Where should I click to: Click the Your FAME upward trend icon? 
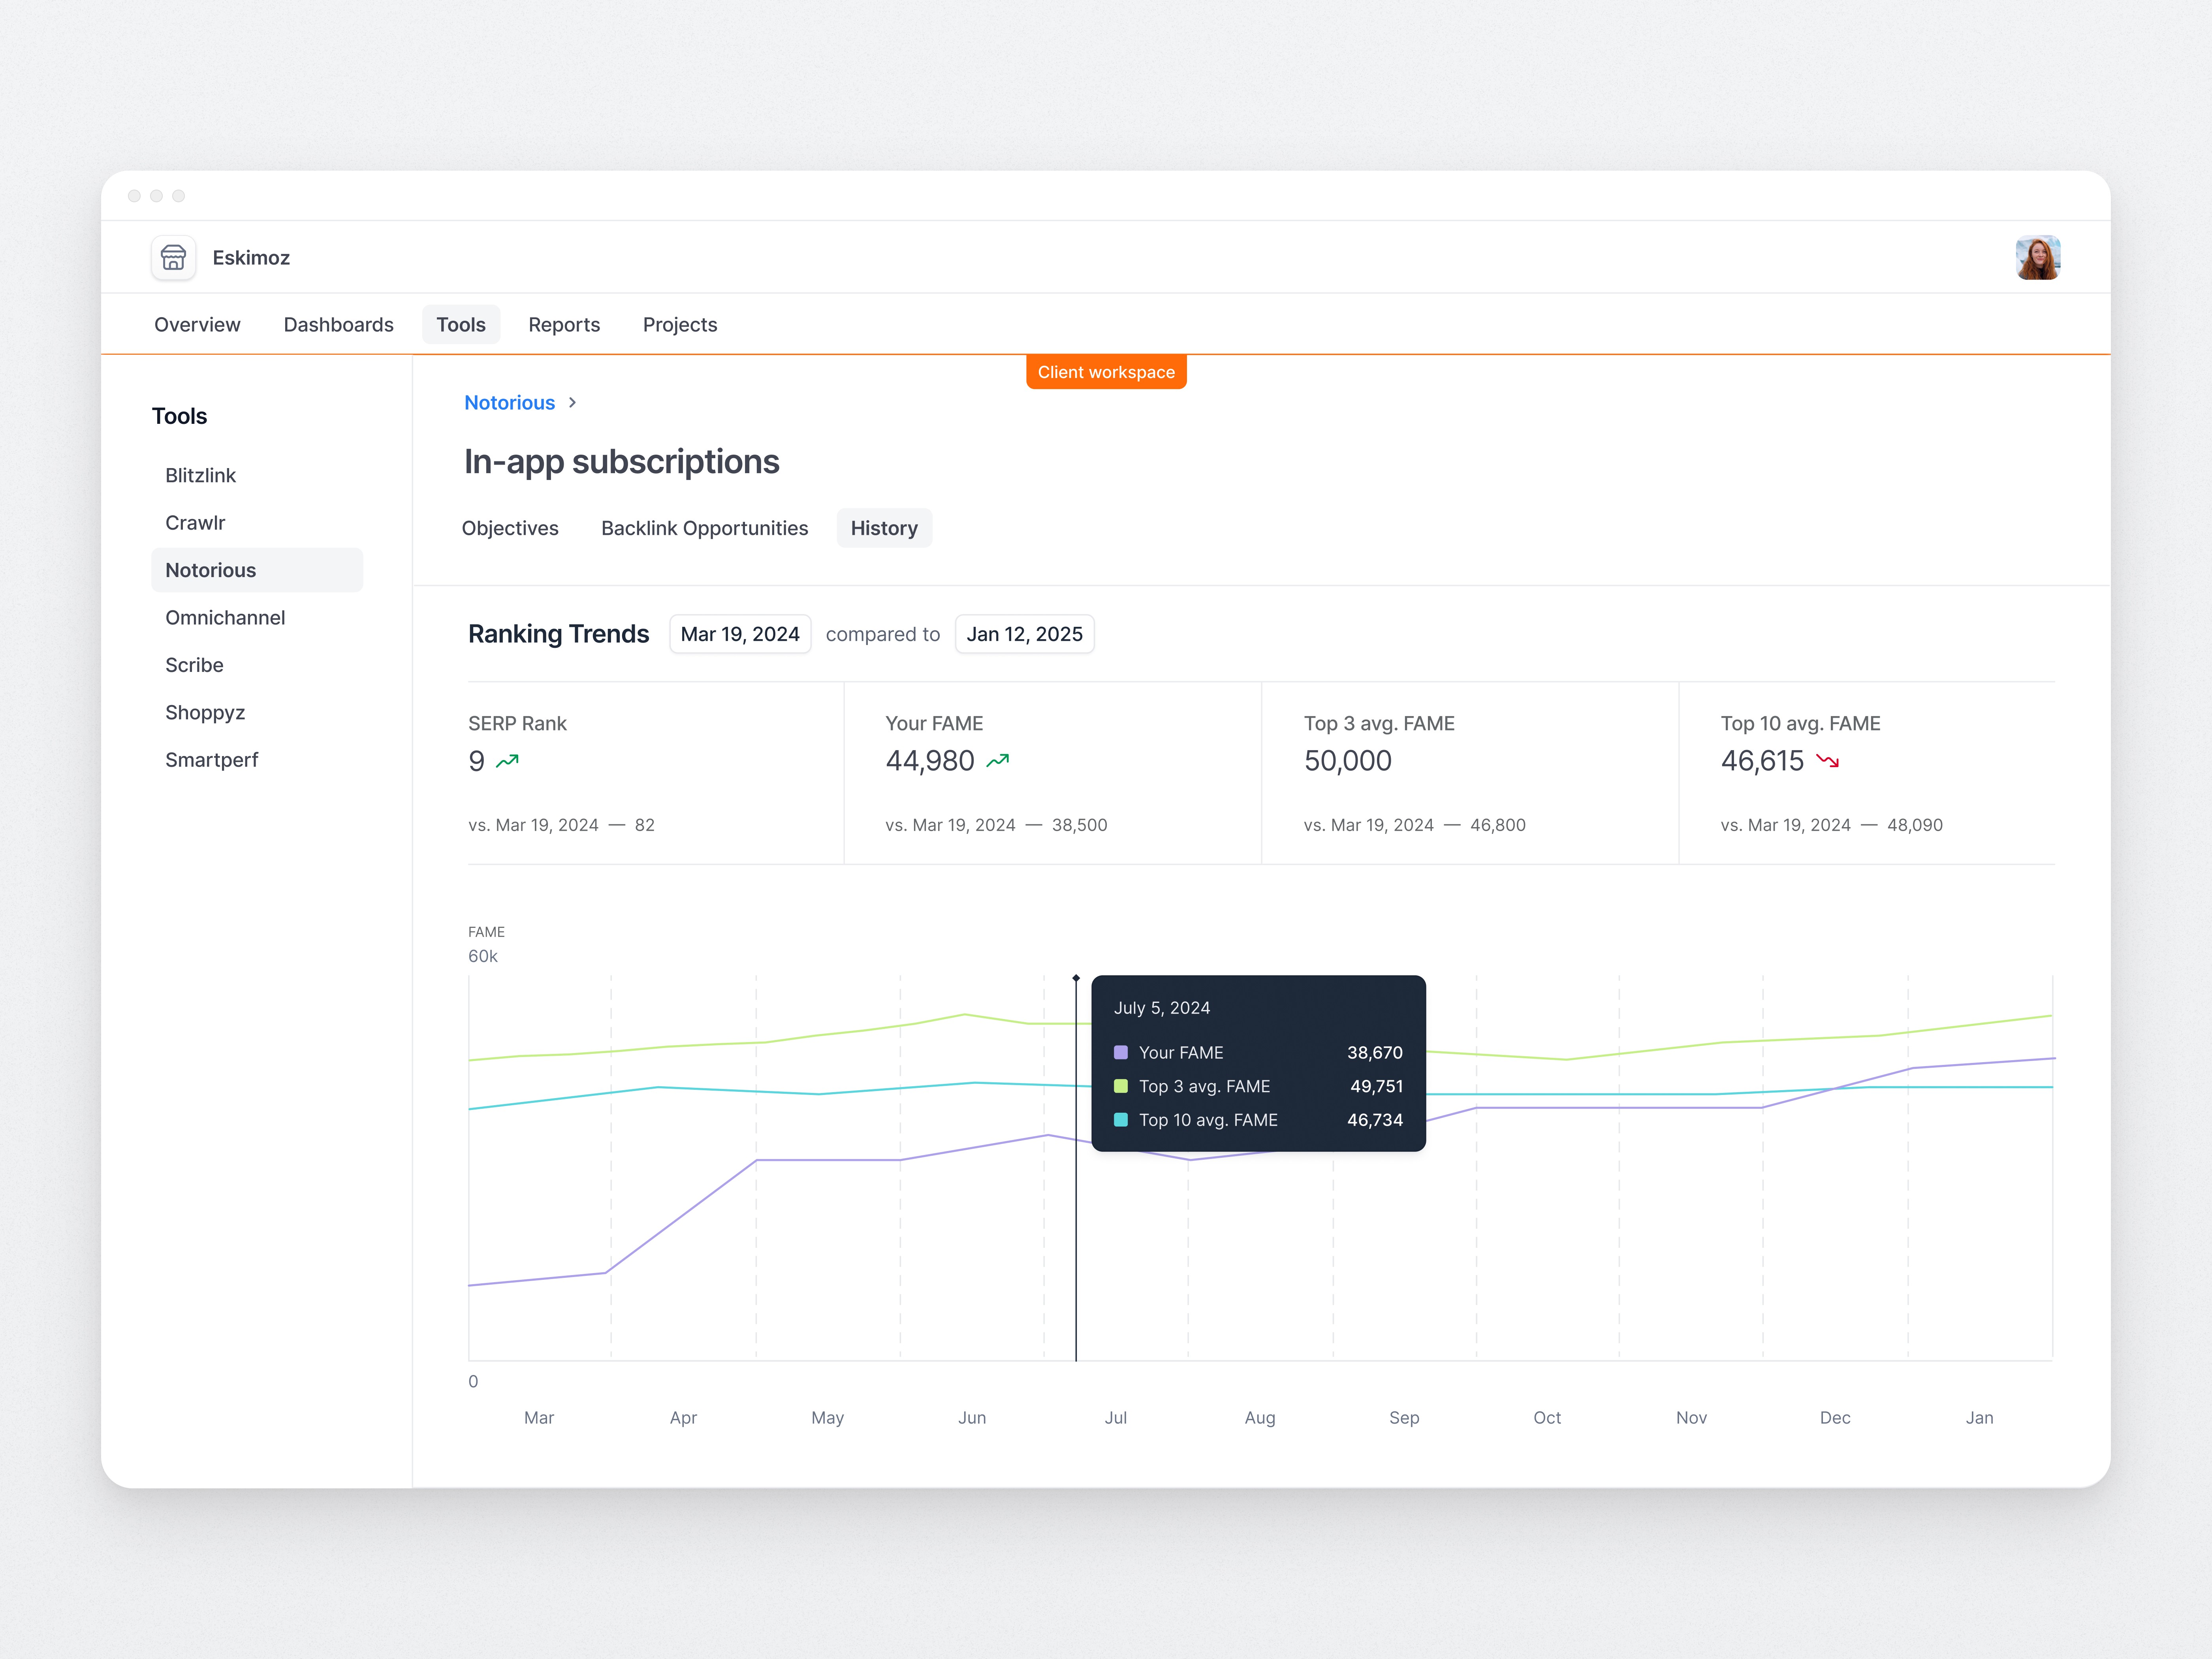[x=998, y=761]
